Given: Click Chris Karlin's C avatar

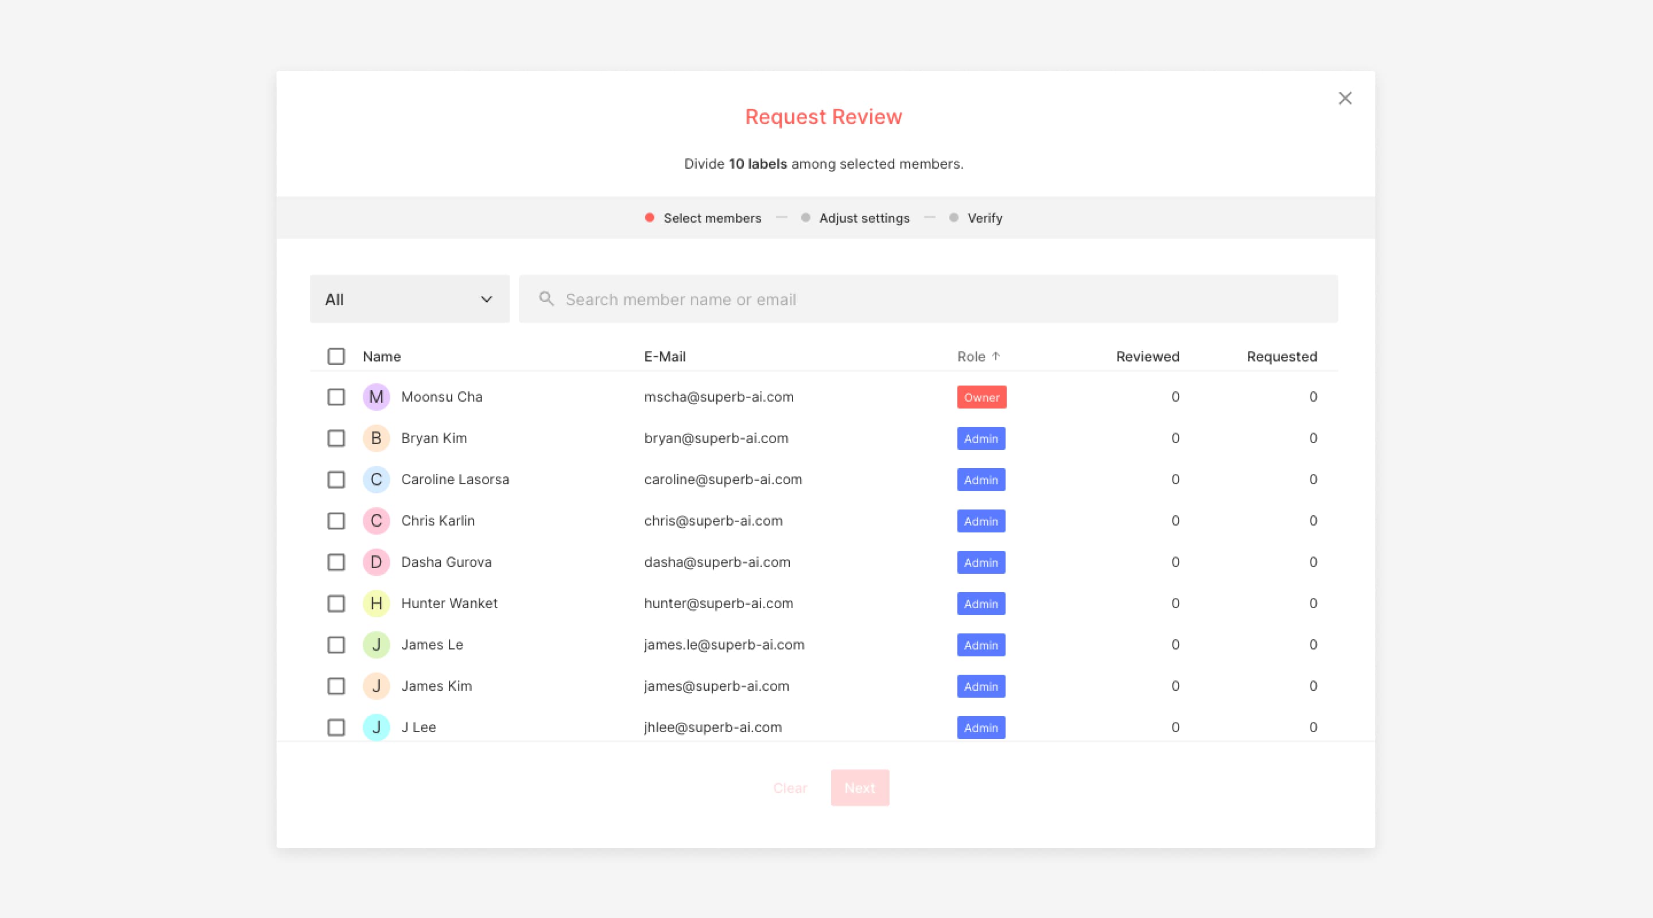Looking at the screenshot, I should pyautogui.click(x=376, y=521).
